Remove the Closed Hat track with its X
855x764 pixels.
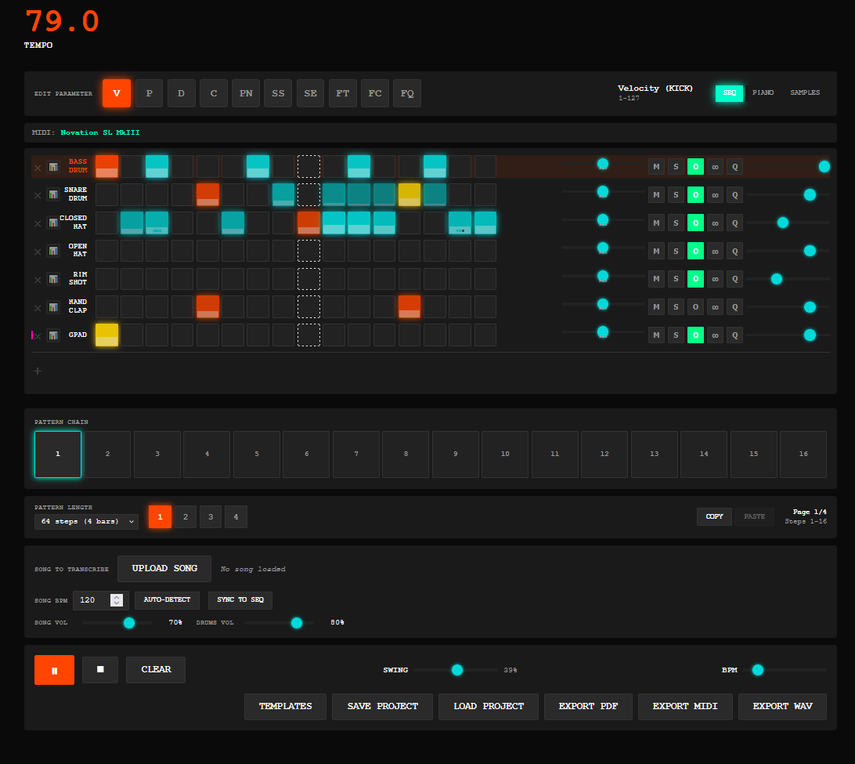(x=38, y=224)
